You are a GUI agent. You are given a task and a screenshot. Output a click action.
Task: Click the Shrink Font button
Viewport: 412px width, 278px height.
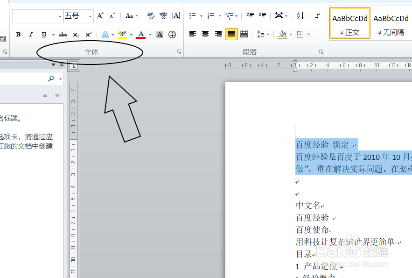pos(112,16)
